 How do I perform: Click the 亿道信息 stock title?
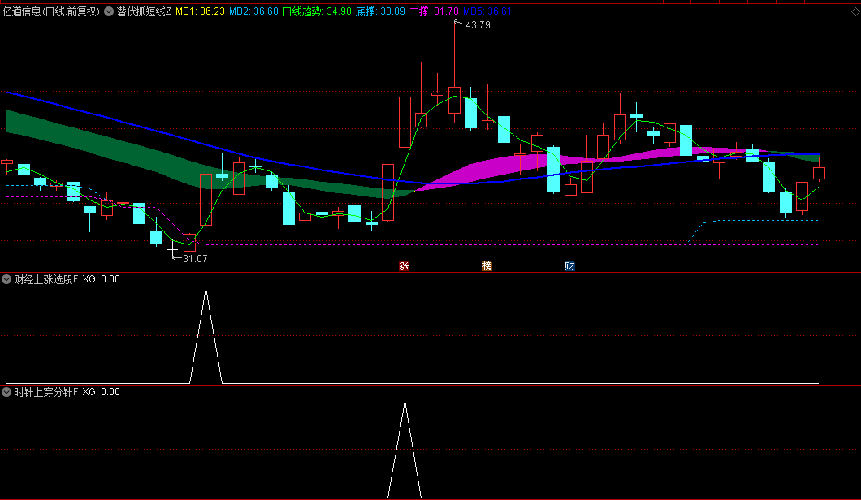[x=51, y=11]
